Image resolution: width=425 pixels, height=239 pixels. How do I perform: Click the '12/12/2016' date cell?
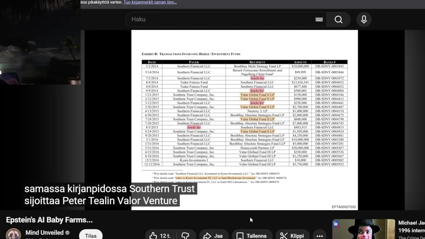click(x=152, y=164)
